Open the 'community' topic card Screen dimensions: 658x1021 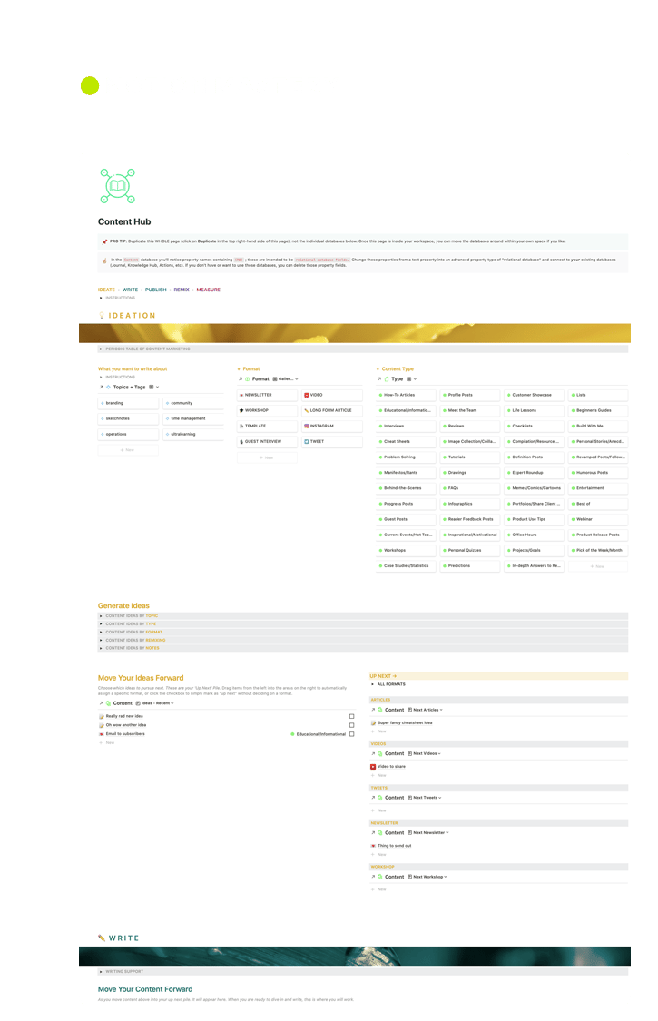tap(192, 403)
